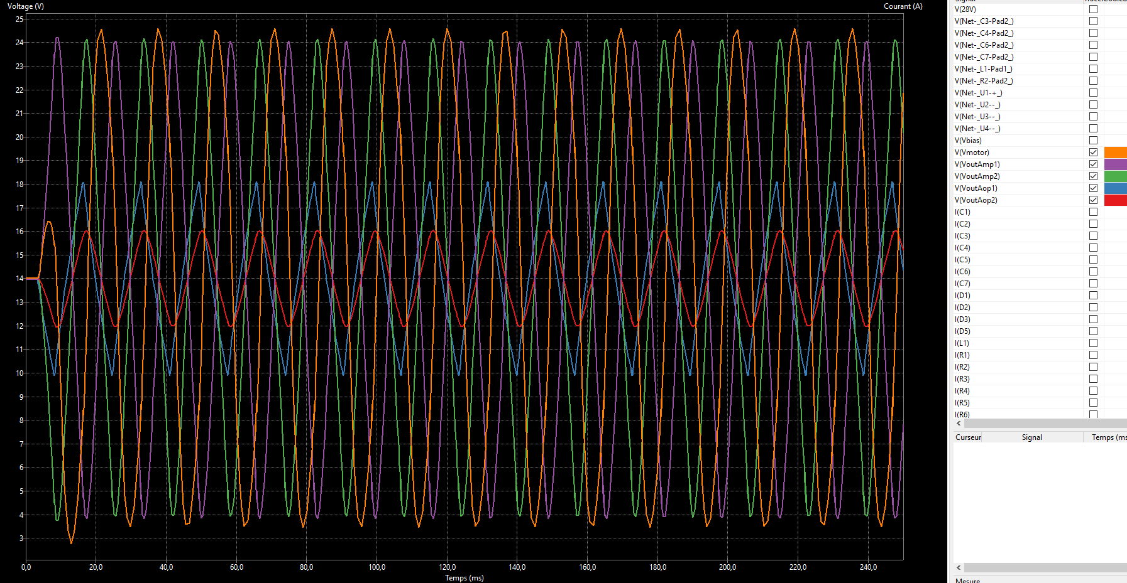The width and height of the screenshot is (1127, 583).
Task: Open the orange V(Vmotor) color swatch
Action: [1116, 152]
